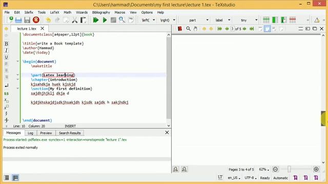328x184 pixels.
Task: Open the LaTeX menu
Action: click(55, 12)
